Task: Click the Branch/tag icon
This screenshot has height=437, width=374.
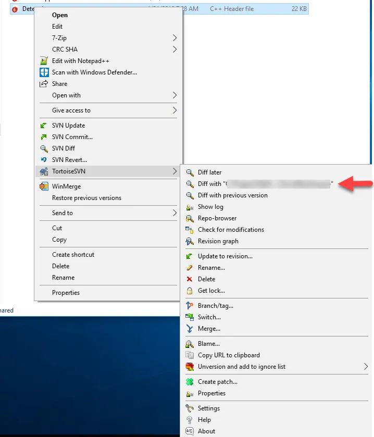Action: 190,306
